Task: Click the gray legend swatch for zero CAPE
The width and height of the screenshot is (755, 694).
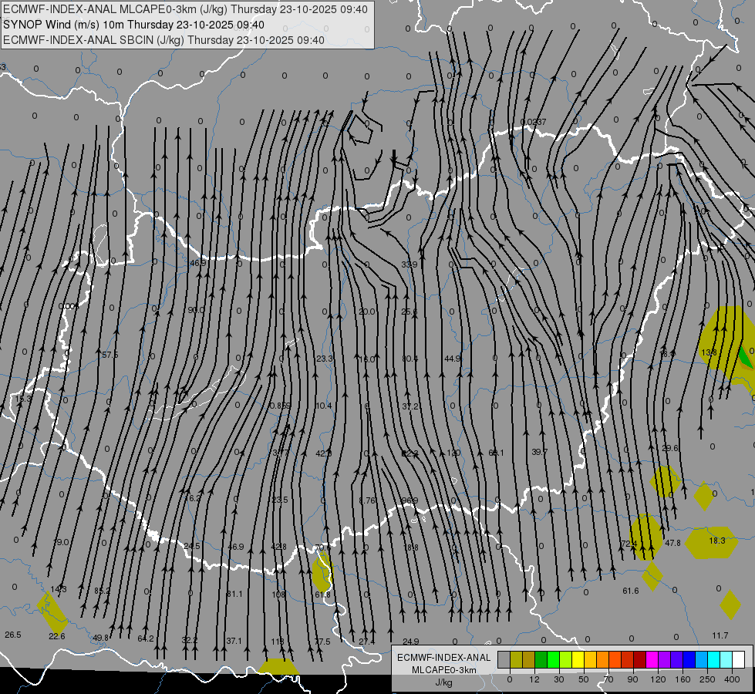Action: (x=504, y=660)
